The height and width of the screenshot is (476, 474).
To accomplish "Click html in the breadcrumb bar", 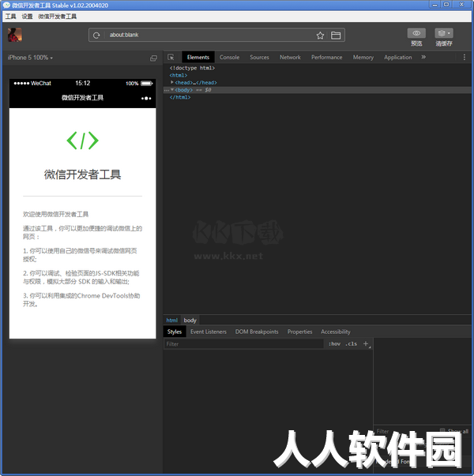I will click(172, 320).
